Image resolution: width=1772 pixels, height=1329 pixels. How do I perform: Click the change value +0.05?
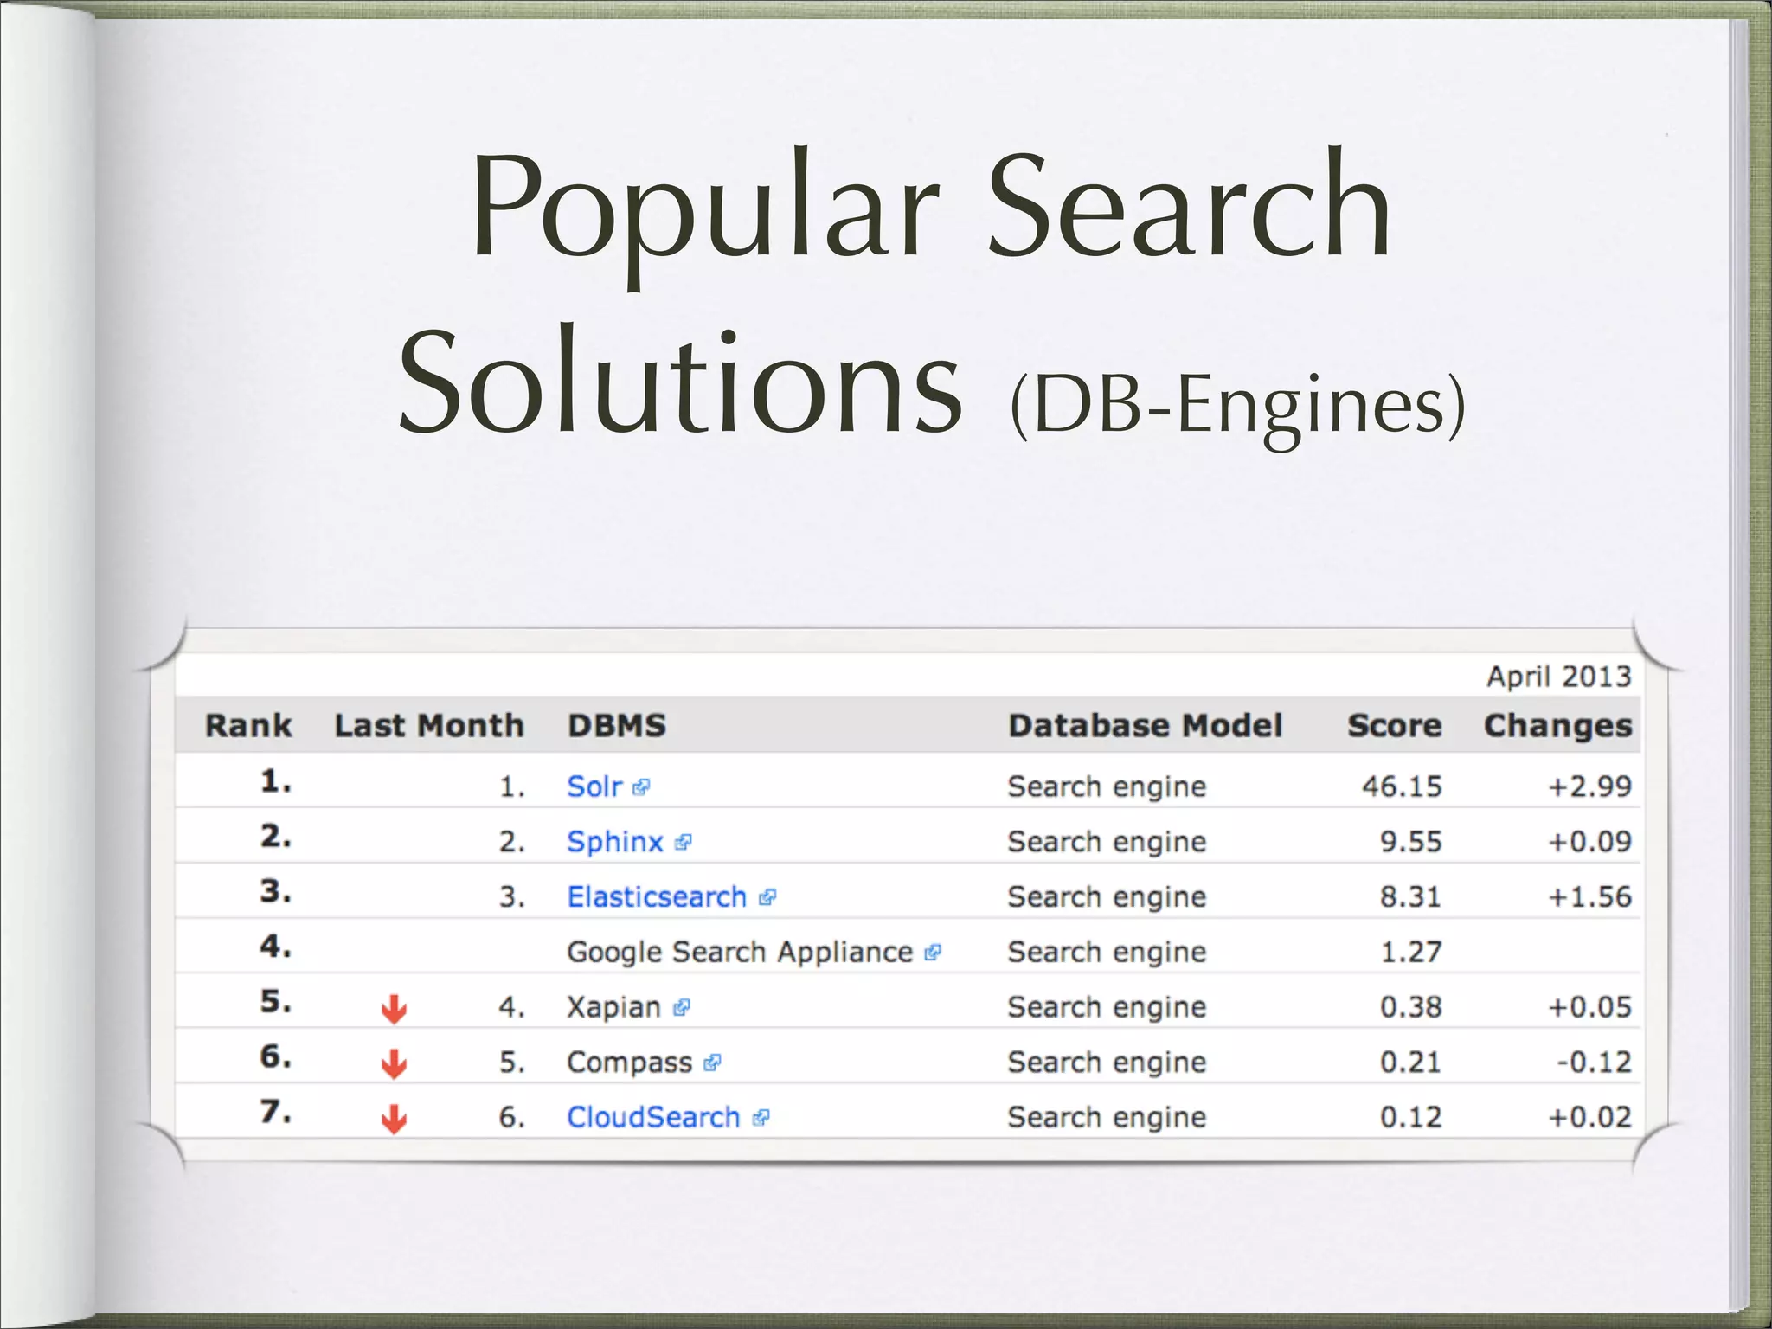1590,1007
